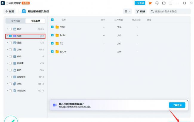Toggle the select-all checkbox in header

tap(52, 20)
